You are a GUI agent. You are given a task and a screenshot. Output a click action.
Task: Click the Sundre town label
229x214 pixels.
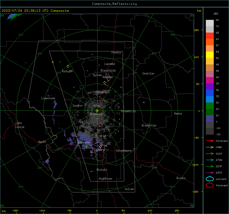[x=77, y=105]
